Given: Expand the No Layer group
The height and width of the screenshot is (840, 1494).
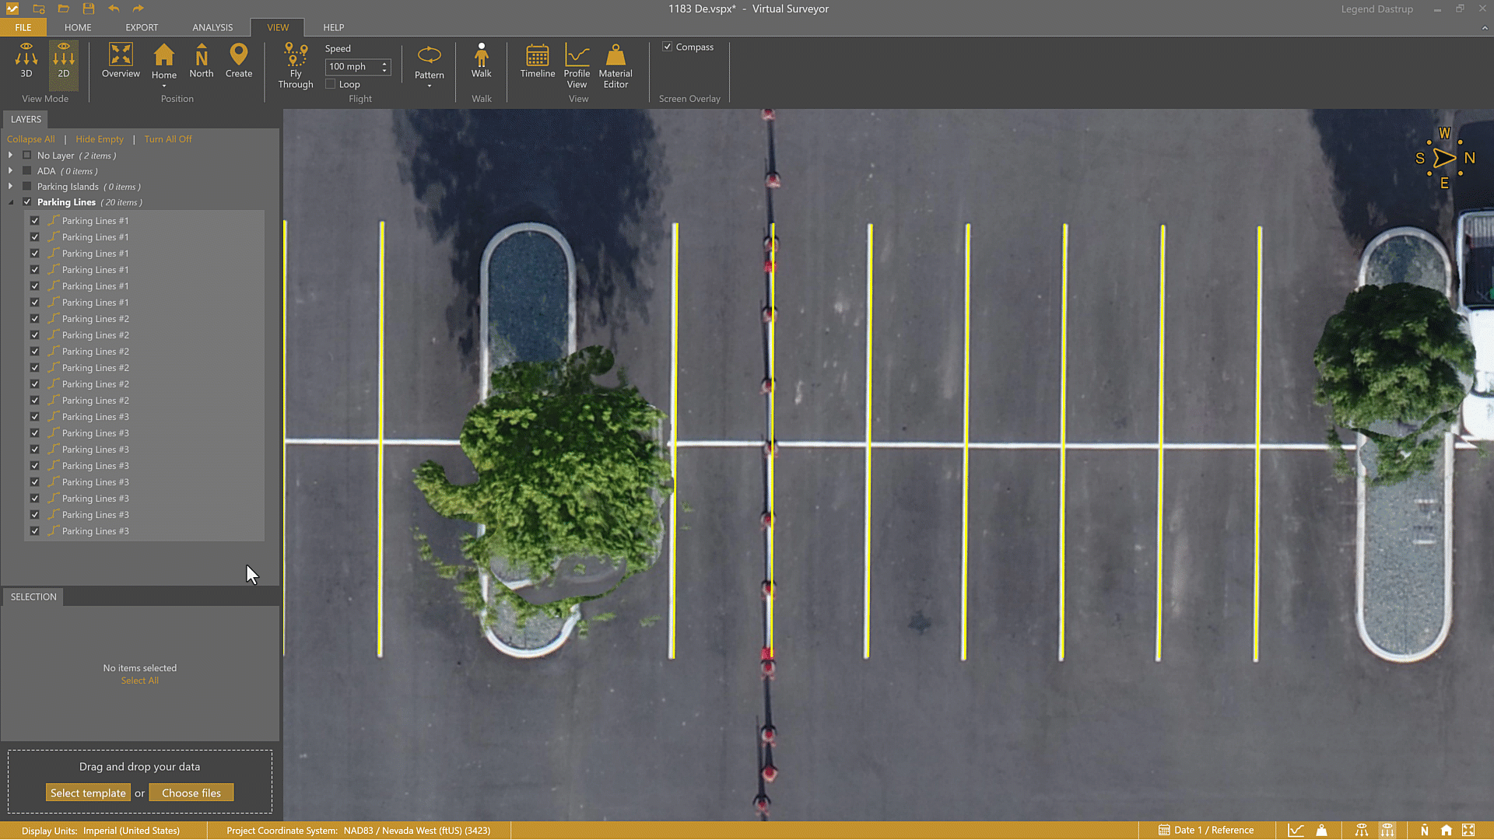Looking at the screenshot, I should [x=10, y=156].
